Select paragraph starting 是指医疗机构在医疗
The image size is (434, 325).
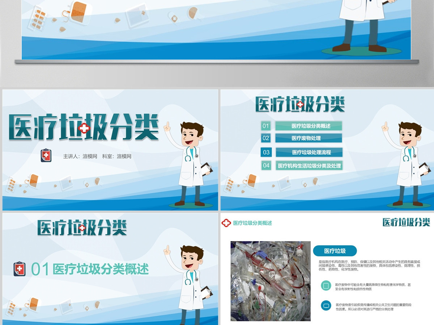[369, 265]
